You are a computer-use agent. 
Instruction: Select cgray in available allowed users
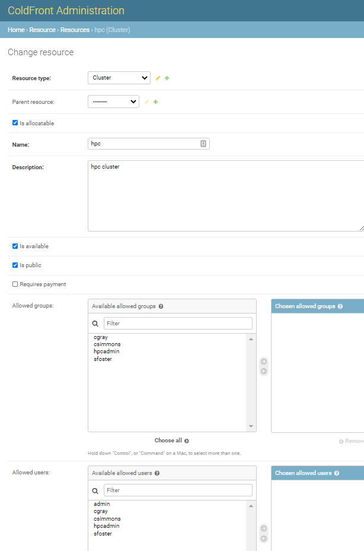coord(101,511)
